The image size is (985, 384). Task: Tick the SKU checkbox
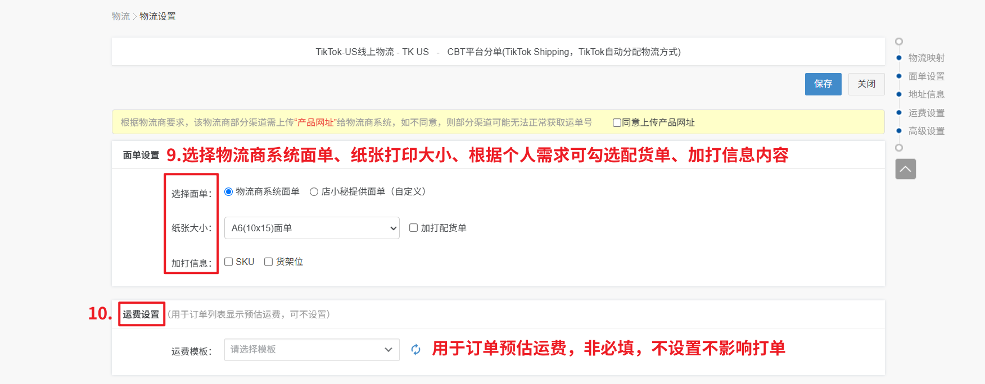229,262
